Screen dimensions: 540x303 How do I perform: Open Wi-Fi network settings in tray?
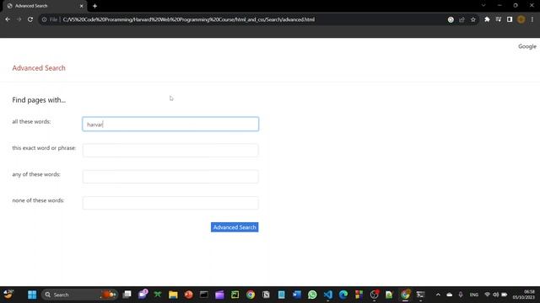487,295
